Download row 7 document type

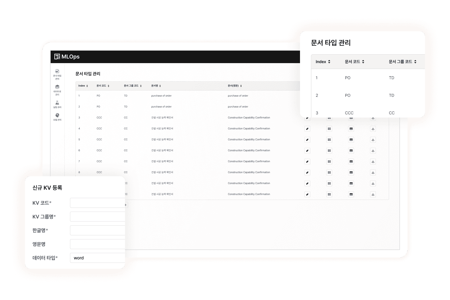(373, 162)
